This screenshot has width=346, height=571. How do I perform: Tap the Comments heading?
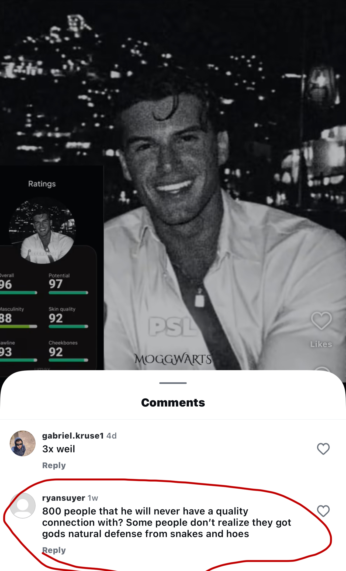coord(173,403)
